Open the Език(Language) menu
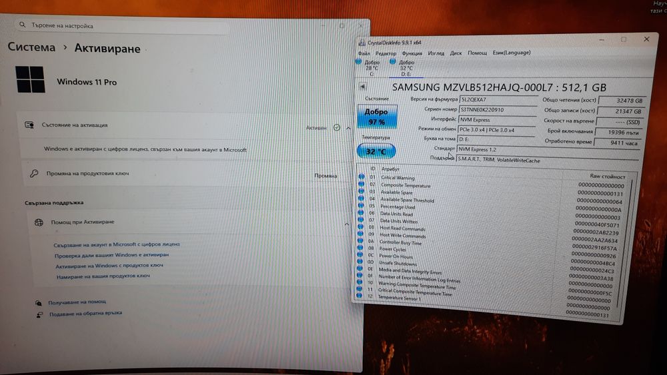667x375 pixels. point(512,53)
